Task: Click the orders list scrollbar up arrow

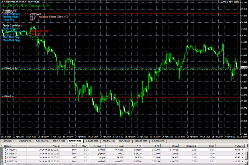Action: tap(246, 146)
